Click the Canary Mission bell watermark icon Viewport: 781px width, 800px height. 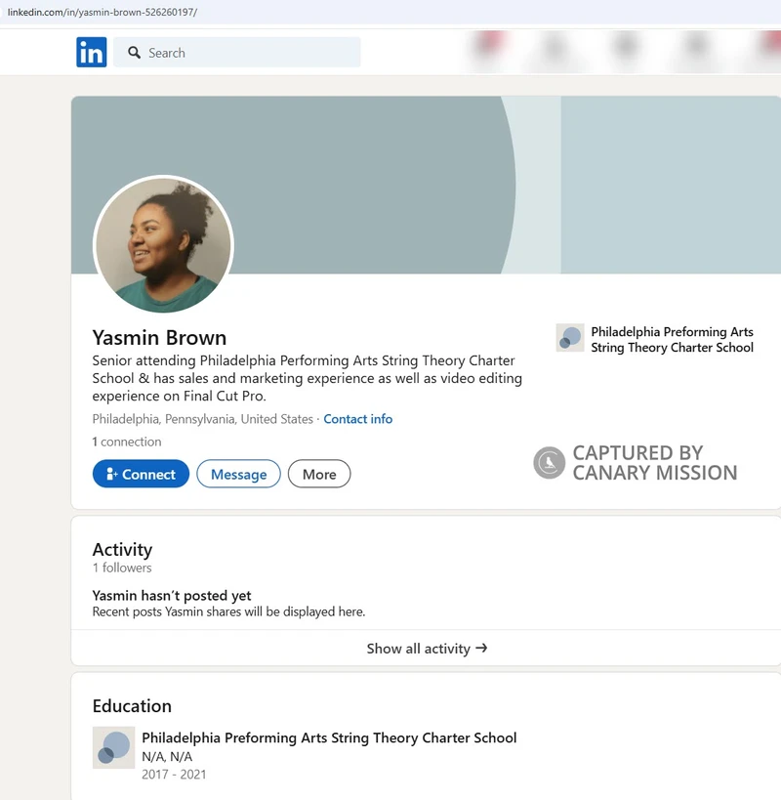pyautogui.click(x=549, y=462)
